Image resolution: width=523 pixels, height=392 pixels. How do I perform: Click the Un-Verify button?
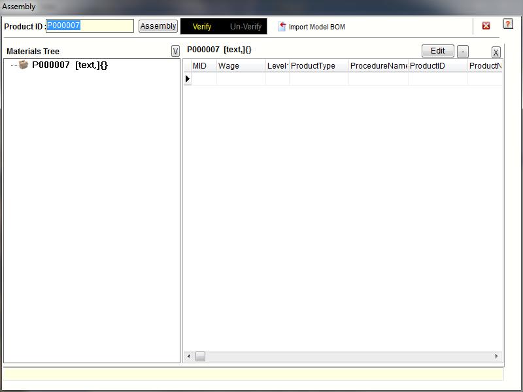pyautogui.click(x=246, y=27)
